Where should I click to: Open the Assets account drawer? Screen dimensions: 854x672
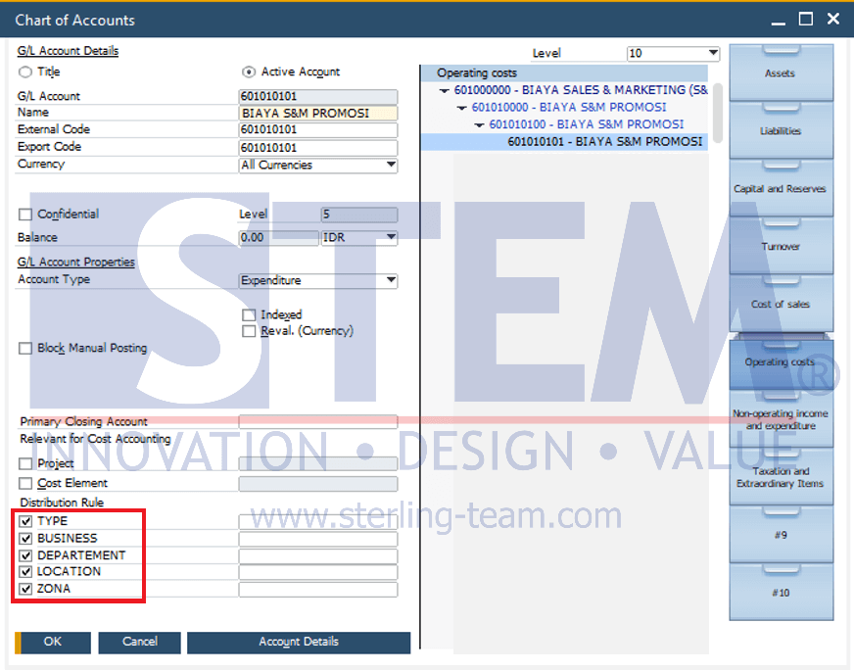click(x=780, y=73)
